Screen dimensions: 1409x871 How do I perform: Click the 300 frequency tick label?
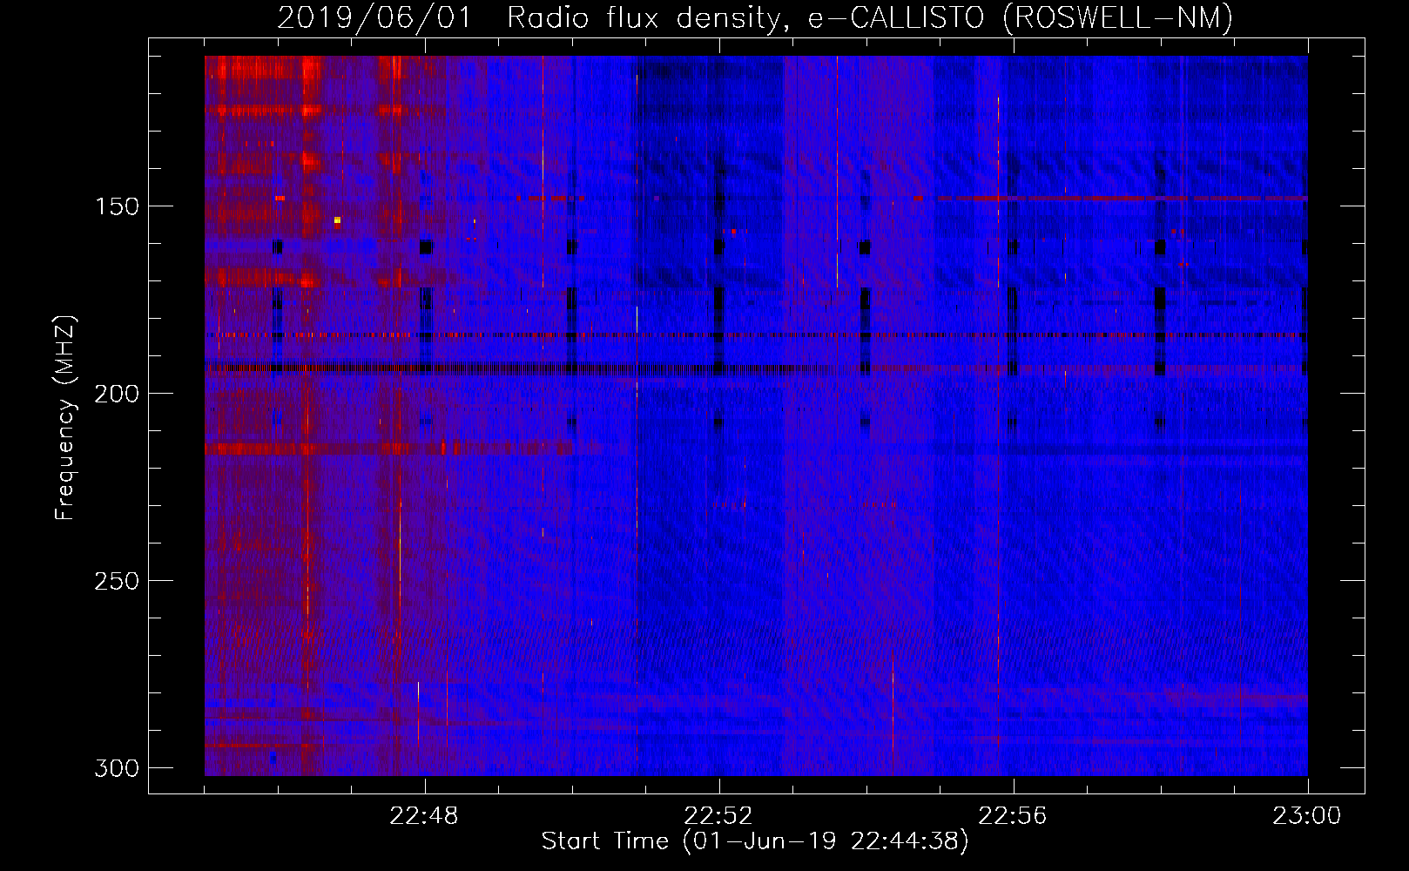[x=116, y=768]
